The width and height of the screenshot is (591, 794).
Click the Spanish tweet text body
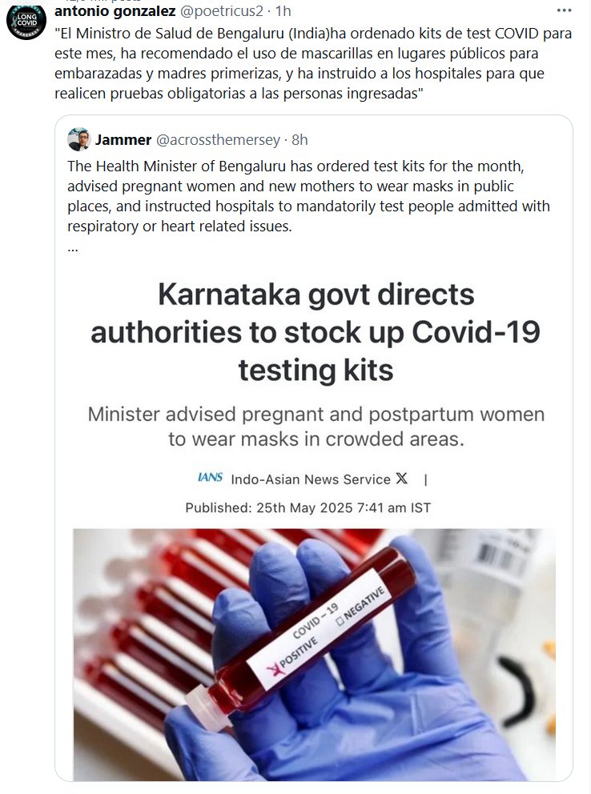tap(313, 63)
